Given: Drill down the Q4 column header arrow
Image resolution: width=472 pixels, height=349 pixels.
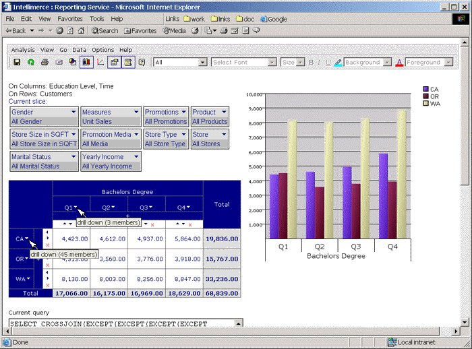Looking at the screenshot, I should pos(188,207).
